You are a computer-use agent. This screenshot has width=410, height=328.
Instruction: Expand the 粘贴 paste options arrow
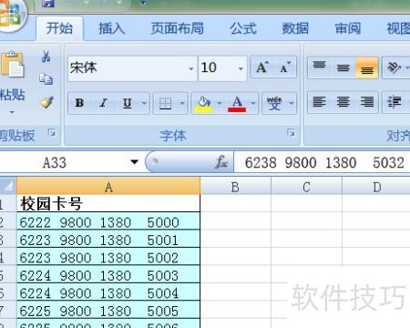pyautogui.click(x=12, y=112)
